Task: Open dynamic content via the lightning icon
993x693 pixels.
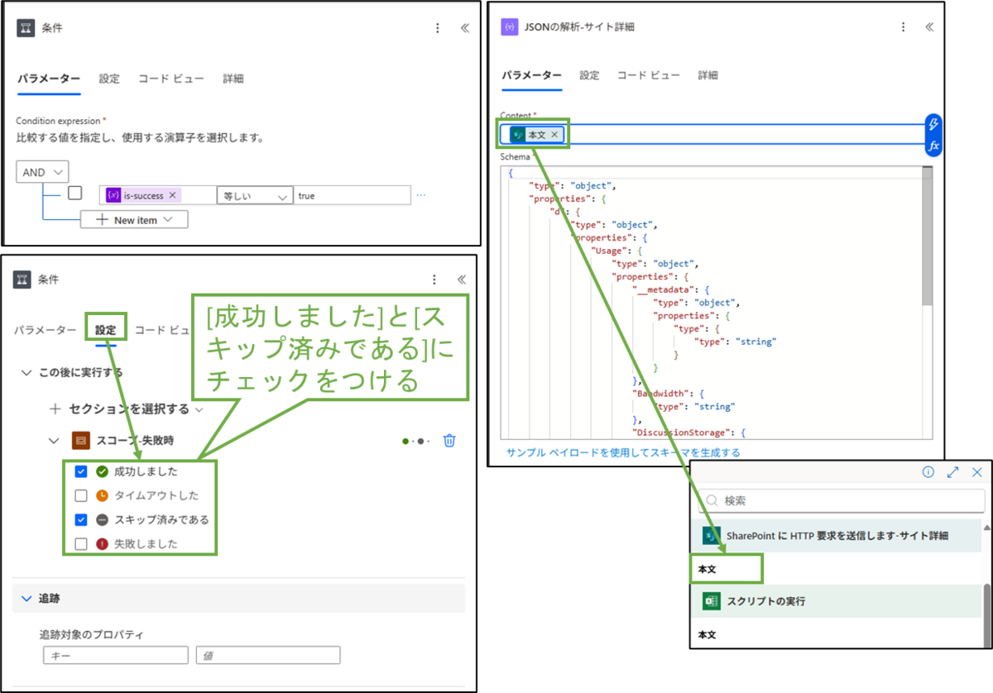Action: tap(933, 124)
